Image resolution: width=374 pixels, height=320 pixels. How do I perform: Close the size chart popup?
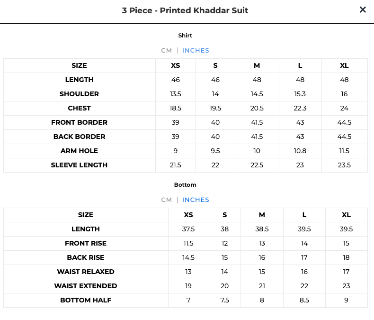tap(363, 10)
